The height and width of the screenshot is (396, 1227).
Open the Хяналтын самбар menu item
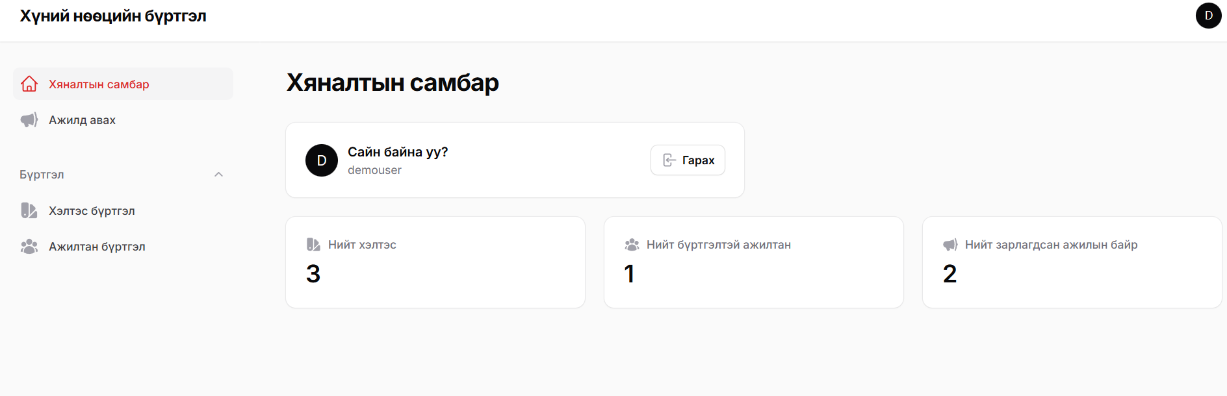pos(99,84)
